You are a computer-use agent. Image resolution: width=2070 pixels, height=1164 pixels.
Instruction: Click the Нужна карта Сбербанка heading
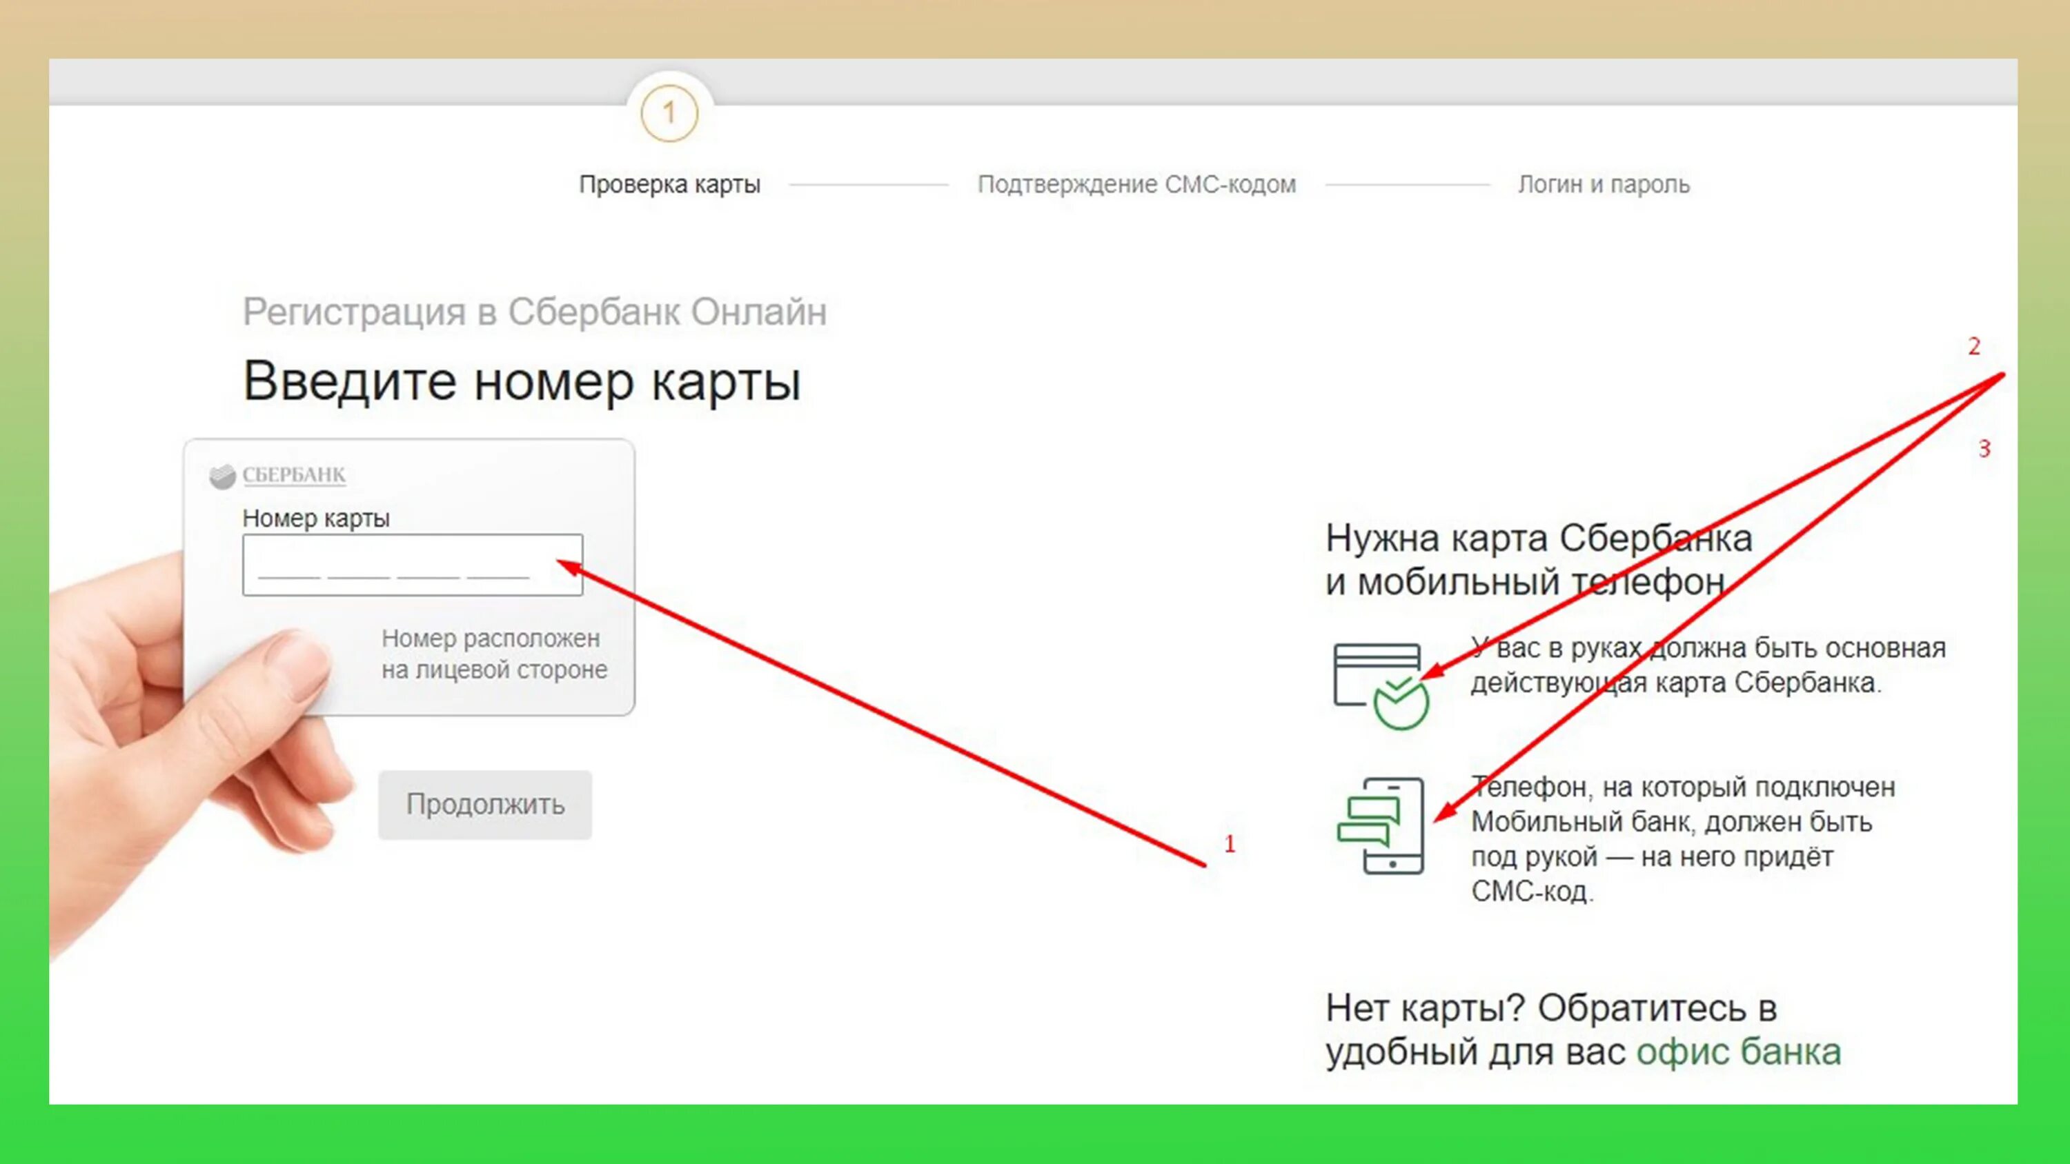coord(1538,560)
